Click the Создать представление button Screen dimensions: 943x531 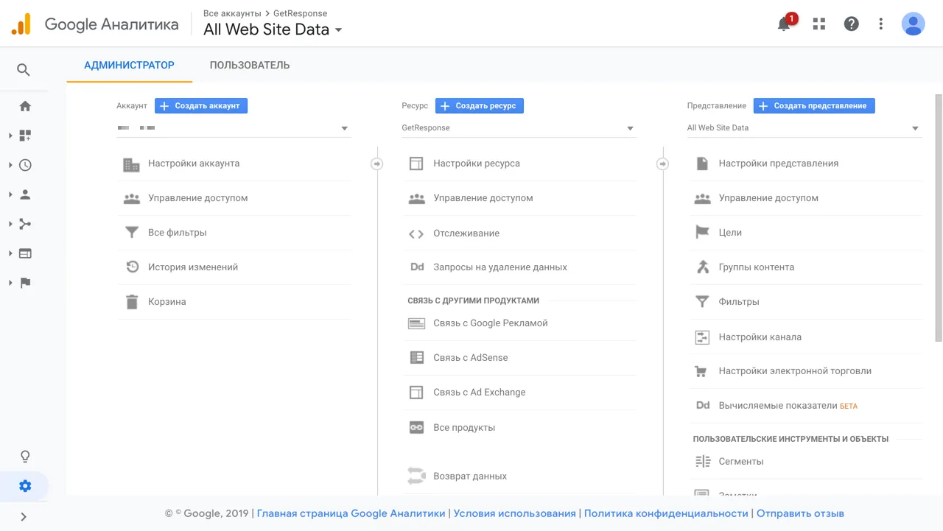point(814,106)
